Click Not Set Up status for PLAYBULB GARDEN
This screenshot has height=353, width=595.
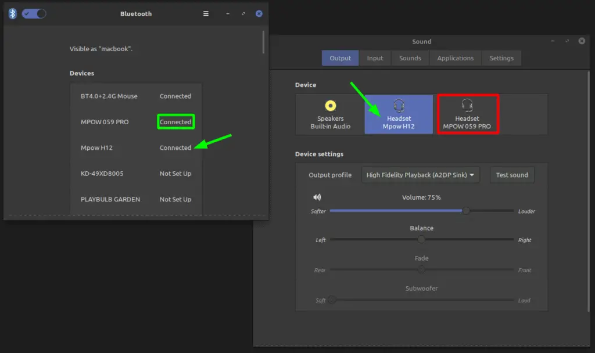tap(175, 200)
